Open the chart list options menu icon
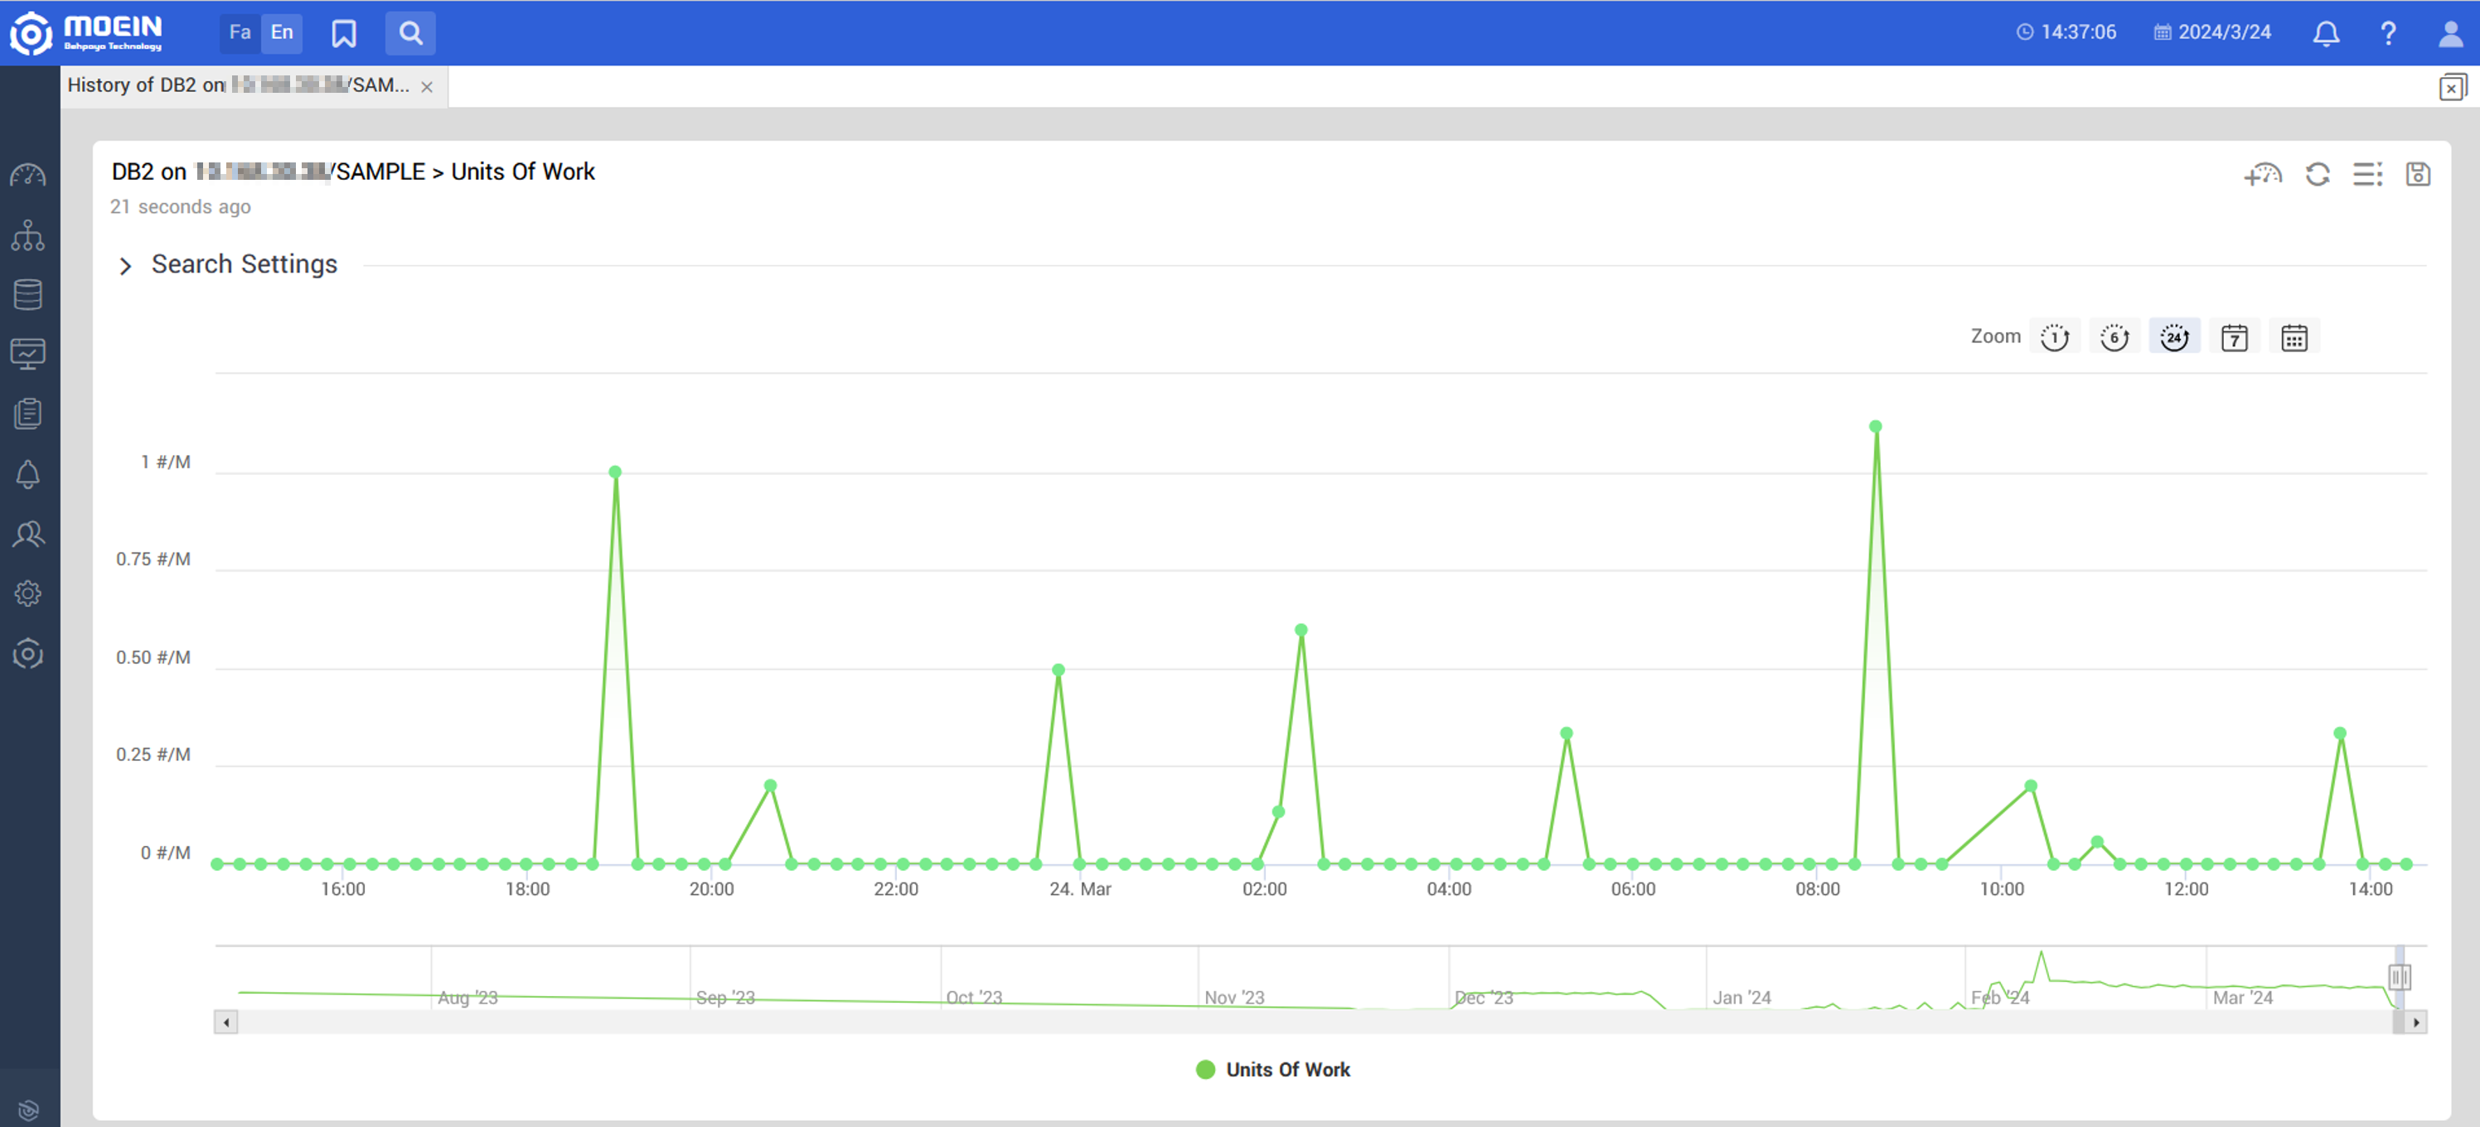This screenshot has height=1127, width=2480. click(x=2367, y=175)
